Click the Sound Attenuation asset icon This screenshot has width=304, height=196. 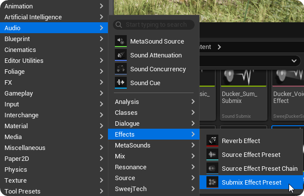[x=121, y=55]
